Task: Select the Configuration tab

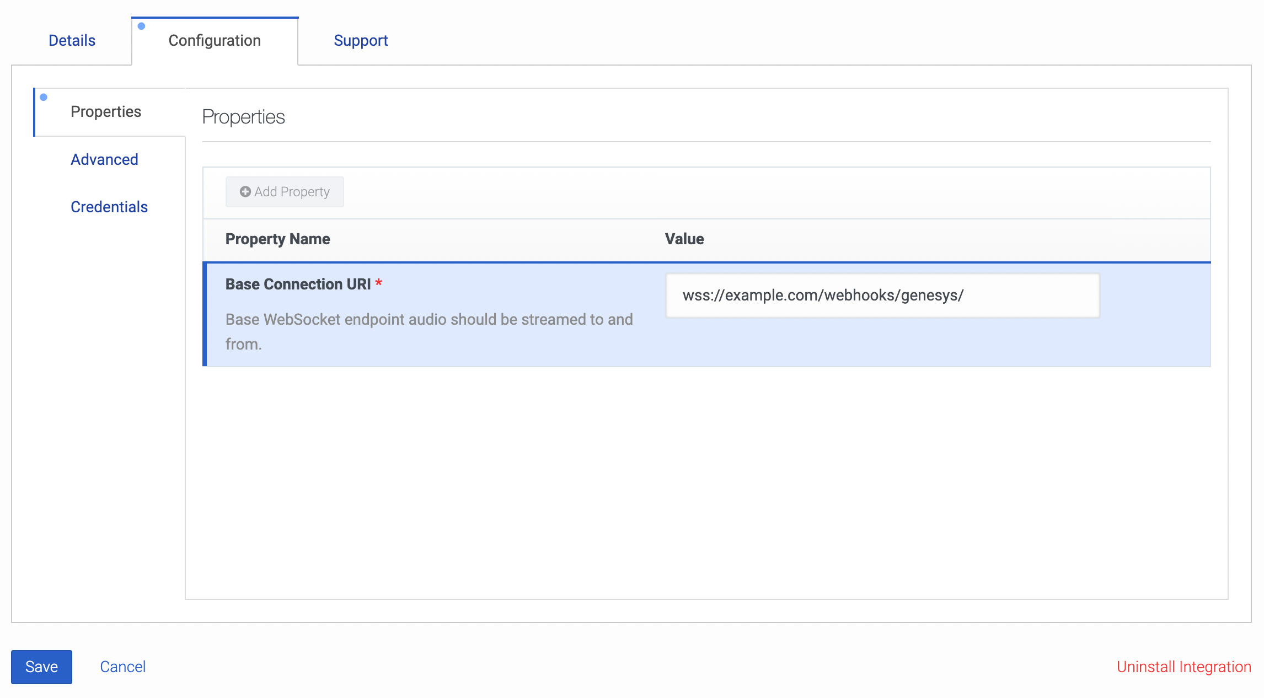Action: (x=215, y=40)
